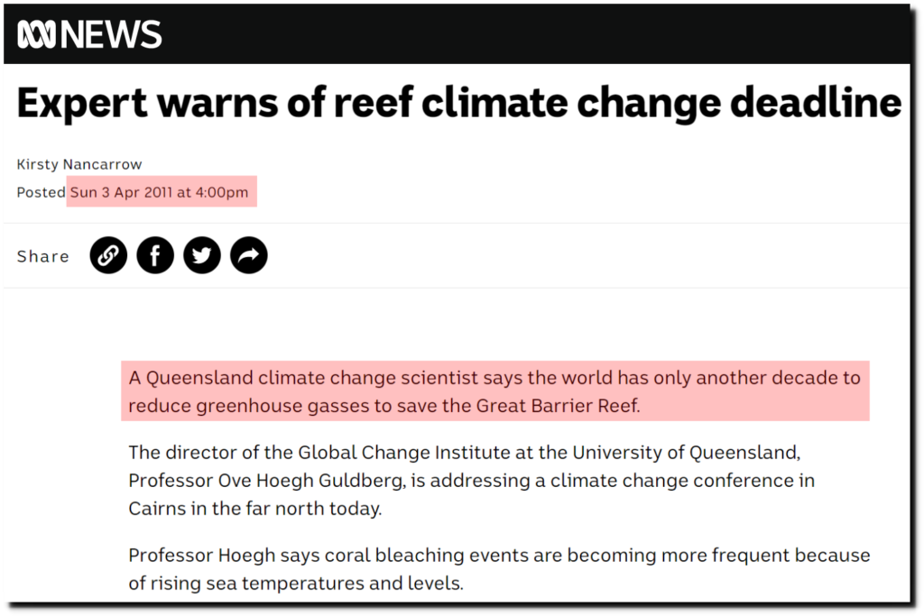924x616 pixels.
Task: Click the headline about reef climate deadline
Action: coord(459,103)
